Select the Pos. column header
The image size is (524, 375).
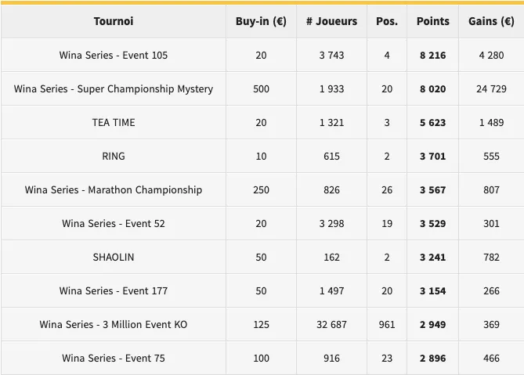pos(387,22)
